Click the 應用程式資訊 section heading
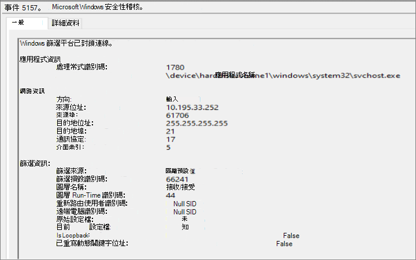The height and width of the screenshot is (260, 416). click(40, 60)
